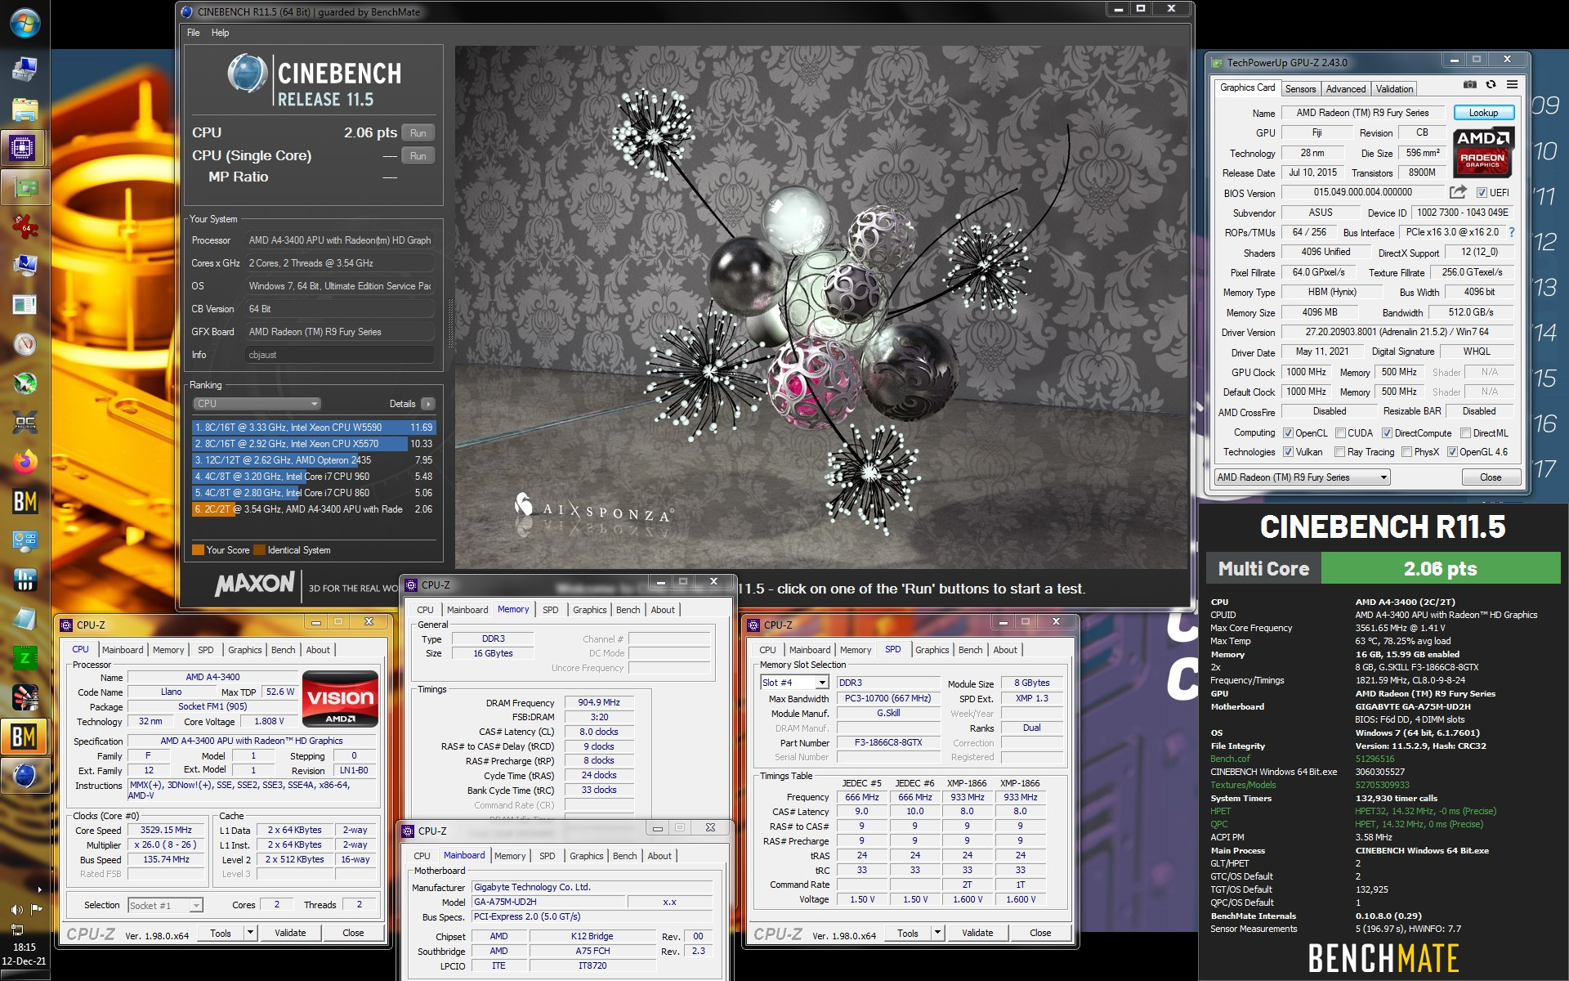Click the Cinebench title bar icon

(x=187, y=11)
